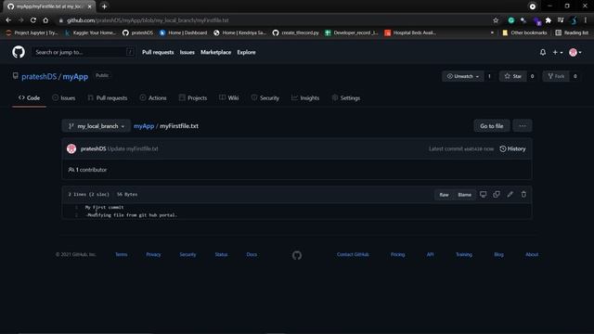
Task: Open the plus create-new dropdown
Action: pyautogui.click(x=557, y=52)
